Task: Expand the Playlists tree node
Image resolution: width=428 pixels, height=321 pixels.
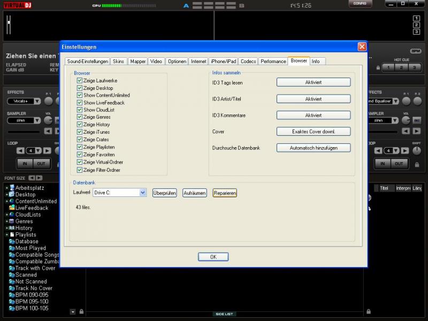Action: point(6,235)
